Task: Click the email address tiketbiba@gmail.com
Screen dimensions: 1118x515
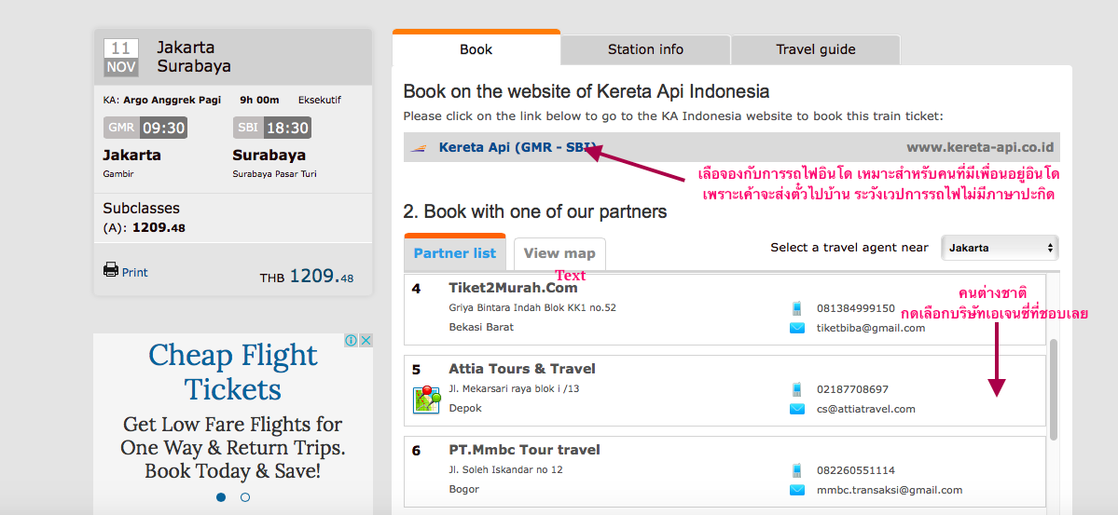Action: [x=871, y=328]
